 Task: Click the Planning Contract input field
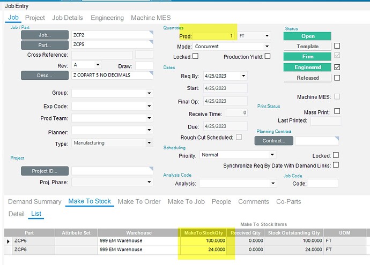click(317, 141)
